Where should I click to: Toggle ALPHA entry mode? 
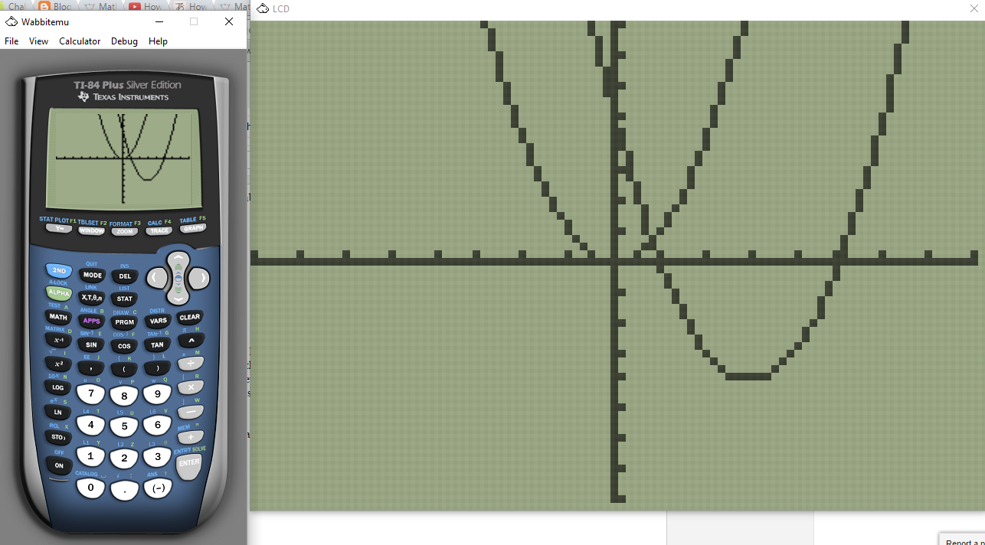tap(58, 292)
